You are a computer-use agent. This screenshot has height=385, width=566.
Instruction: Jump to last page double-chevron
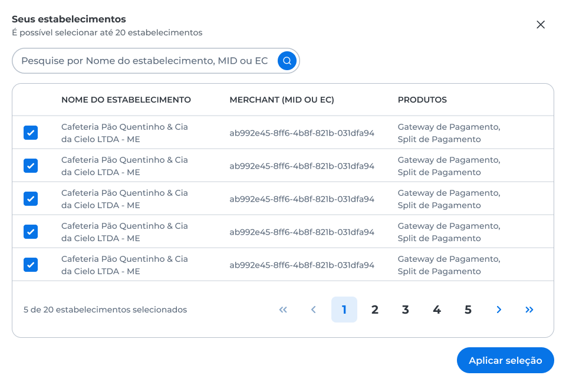tap(529, 310)
